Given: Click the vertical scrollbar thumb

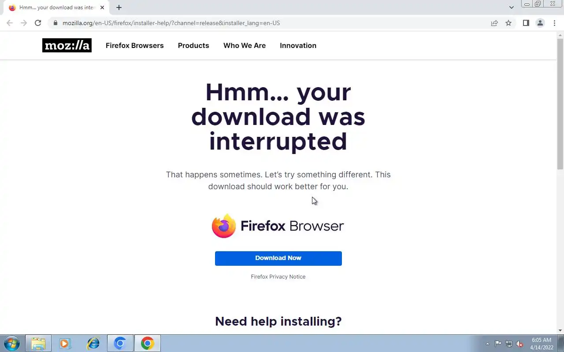Looking at the screenshot, I should 560,103.
